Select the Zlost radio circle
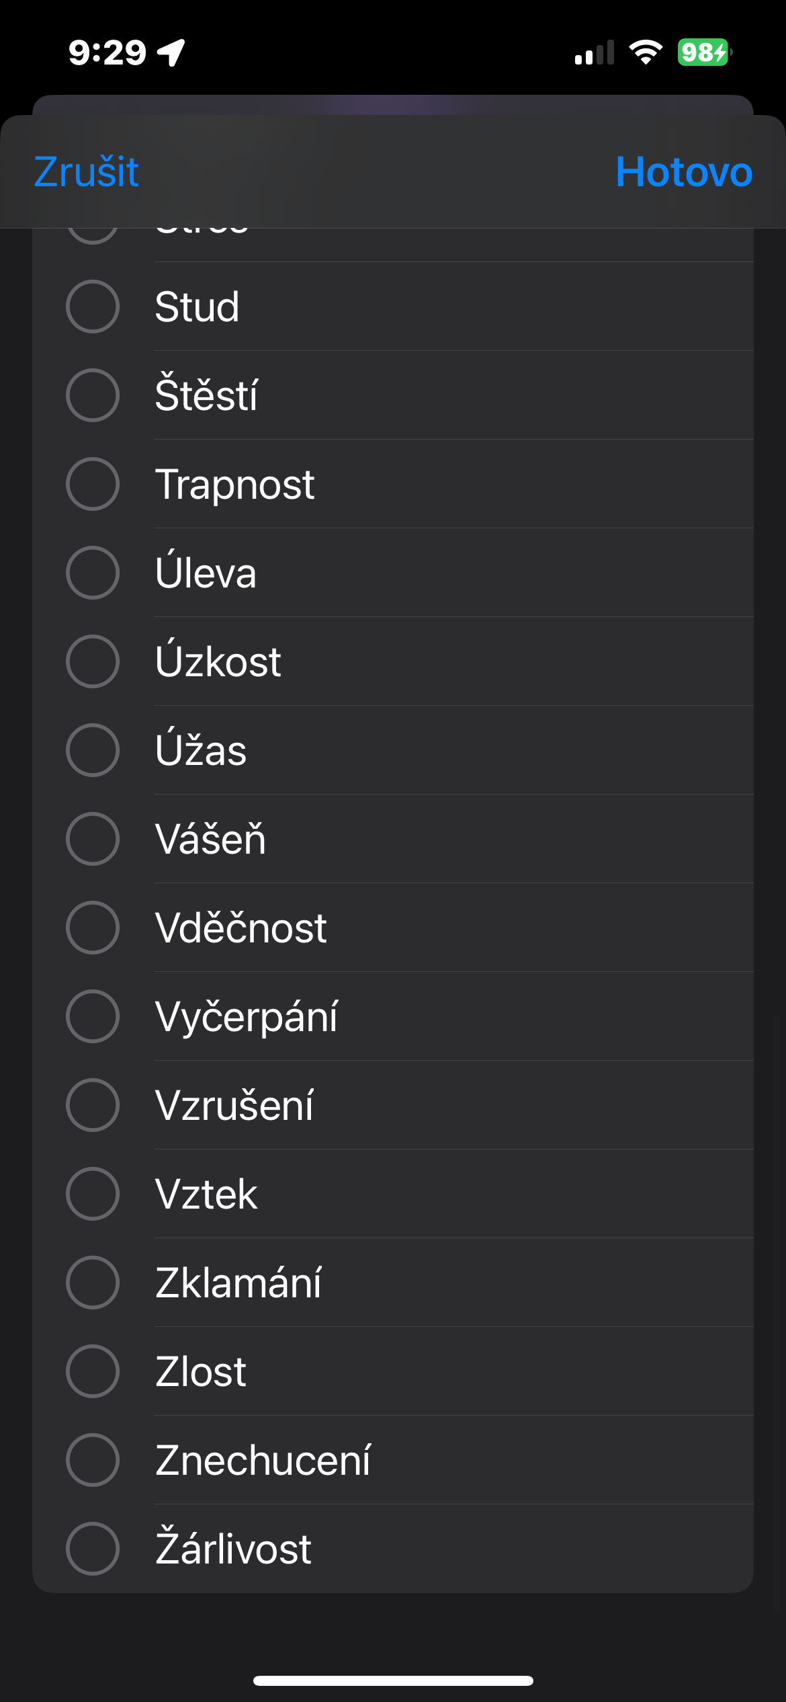Screen dimensions: 786x1702 point(93,1371)
